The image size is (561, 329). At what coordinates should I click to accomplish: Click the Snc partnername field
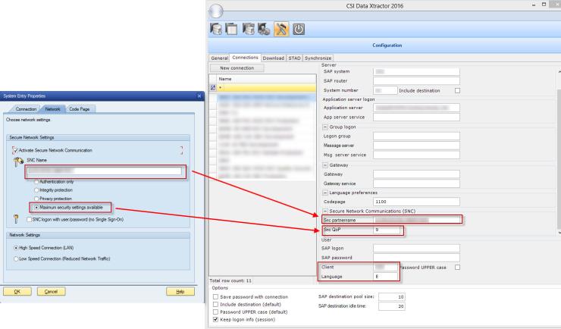417,220
